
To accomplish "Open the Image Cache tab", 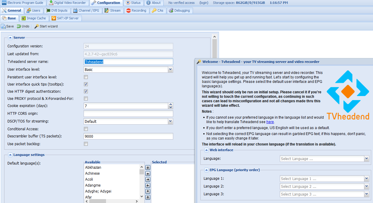I will pos(33,18).
